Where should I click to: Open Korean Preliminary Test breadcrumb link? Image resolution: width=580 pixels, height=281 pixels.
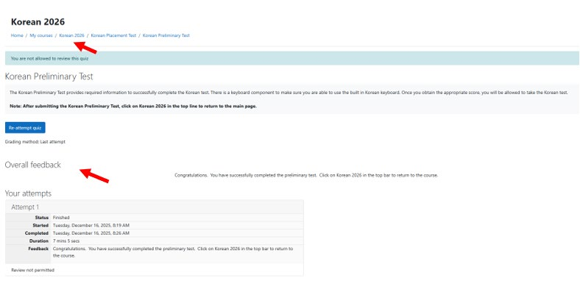(166, 35)
